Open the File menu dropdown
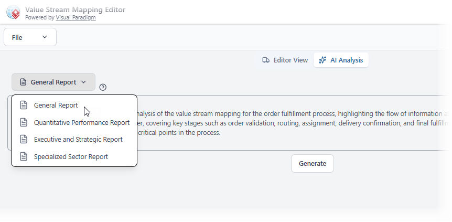Screen dimensions: 452x222 [x=30, y=37]
